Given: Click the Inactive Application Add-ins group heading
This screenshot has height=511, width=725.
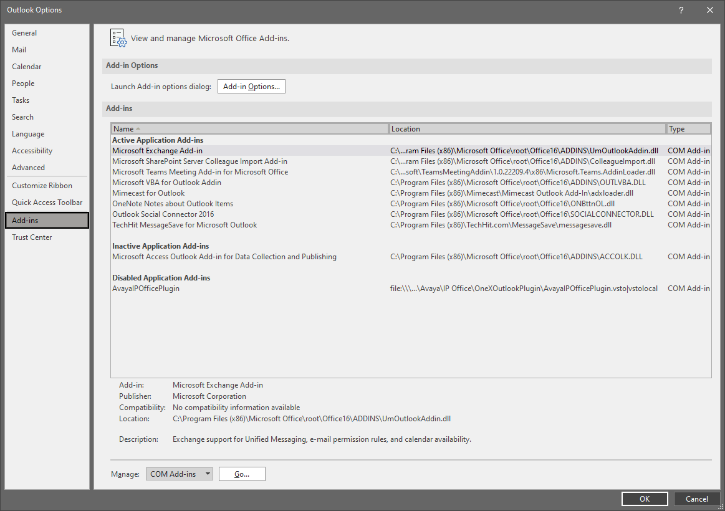Looking at the screenshot, I should (160, 246).
